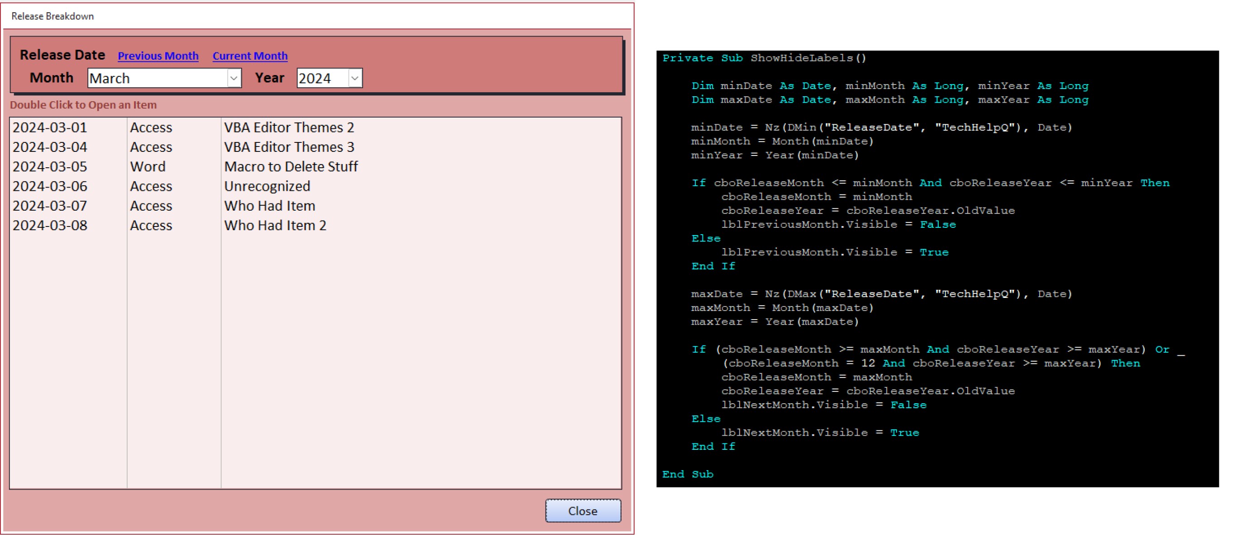Click the Release Breakdown title text
1242x542 pixels.
point(53,16)
